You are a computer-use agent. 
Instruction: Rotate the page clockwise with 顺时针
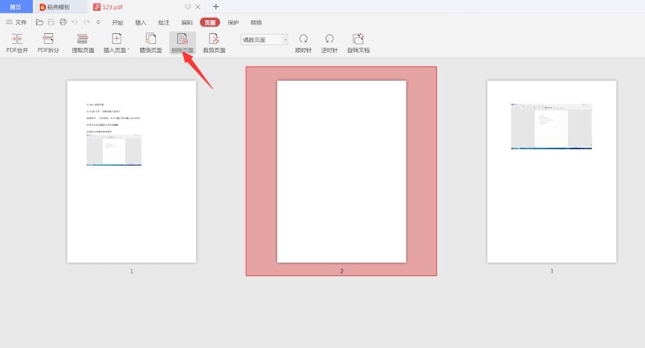(303, 43)
